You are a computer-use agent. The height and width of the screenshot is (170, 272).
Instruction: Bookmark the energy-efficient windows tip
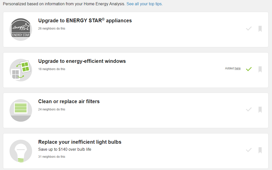pos(260,69)
